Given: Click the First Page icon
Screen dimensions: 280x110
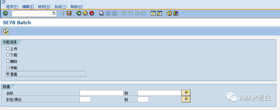Looking at the screenshot, I should pos(124,13).
